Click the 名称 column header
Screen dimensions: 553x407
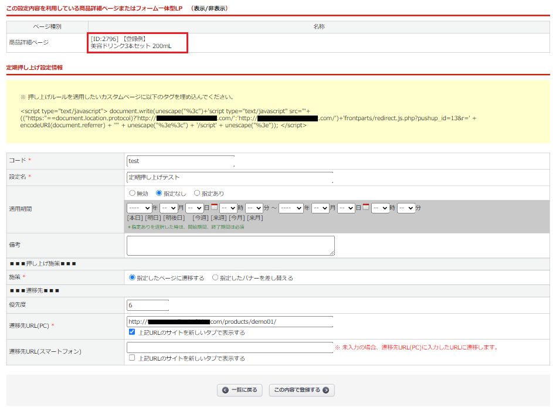click(x=319, y=26)
